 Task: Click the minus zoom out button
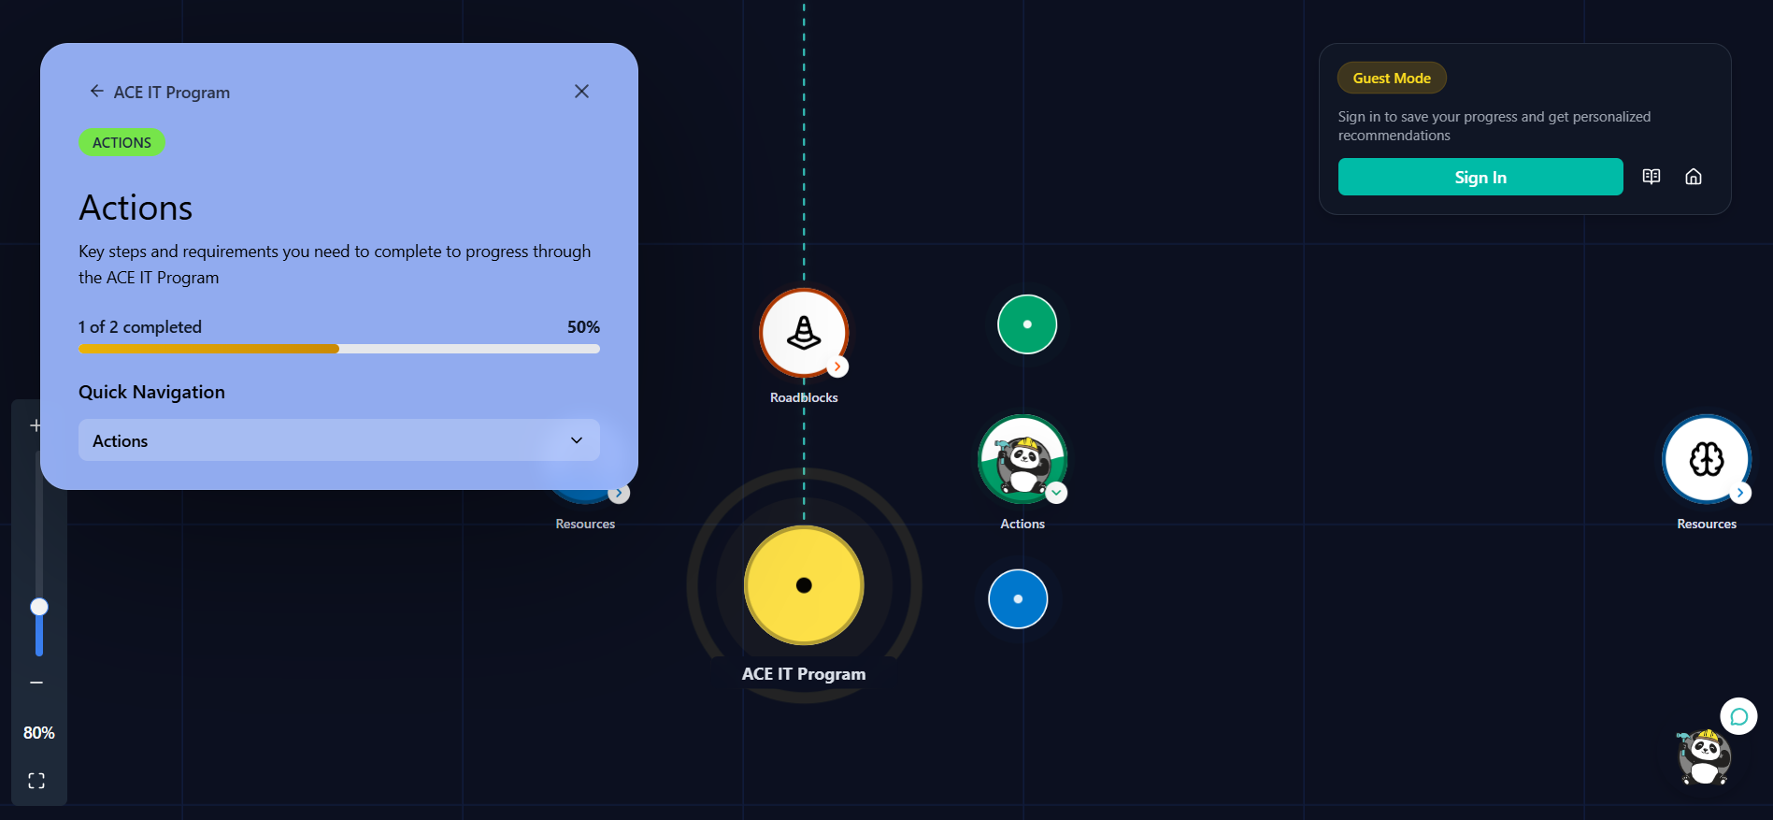pos(36,683)
